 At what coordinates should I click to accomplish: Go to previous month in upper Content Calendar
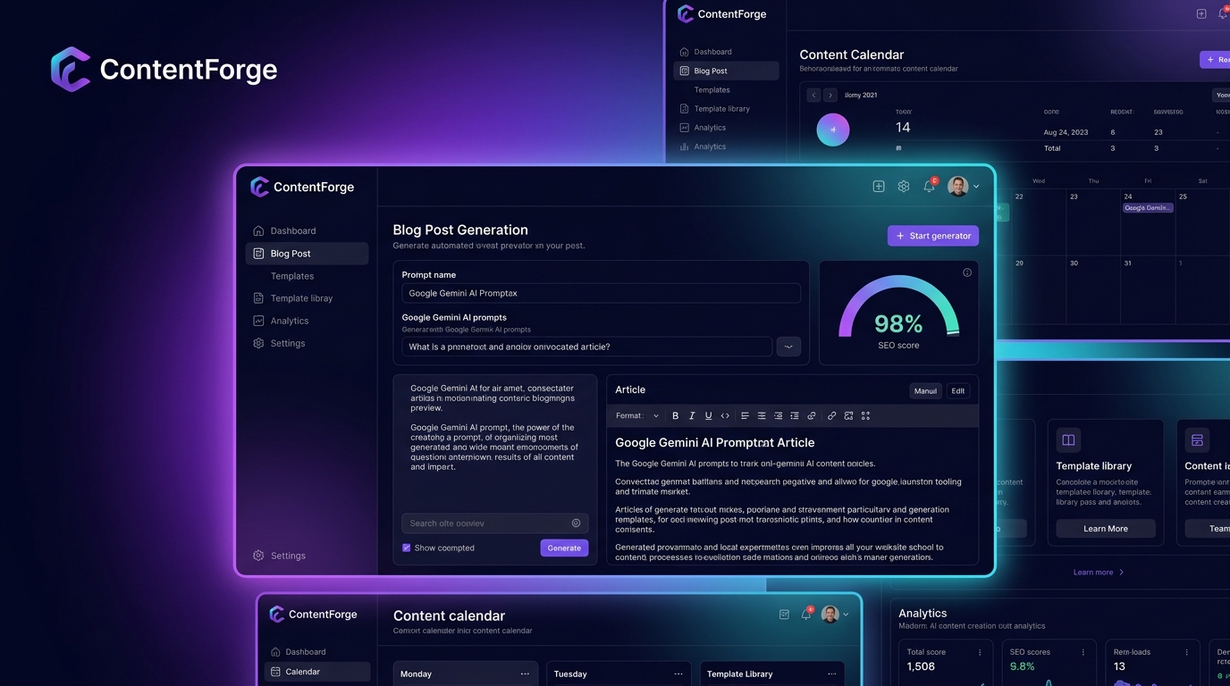[813, 95]
